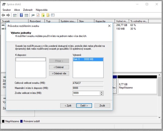
Task: Click the Forward arrow toolbar icon
Action: coord(8,15)
